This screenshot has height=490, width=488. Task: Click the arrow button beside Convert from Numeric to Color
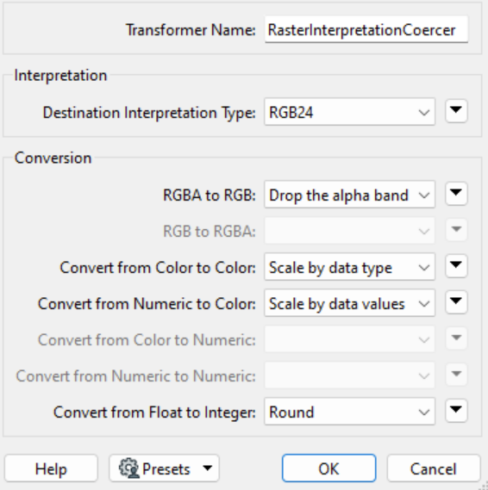(x=456, y=302)
